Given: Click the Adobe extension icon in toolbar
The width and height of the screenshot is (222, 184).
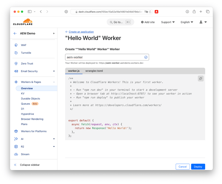Looking at the screenshot, I should click(157, 12).
